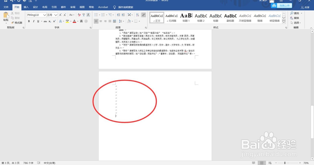Toggle underline formatting
Screen dimensions: 314x165
click(x=38, y=21)
